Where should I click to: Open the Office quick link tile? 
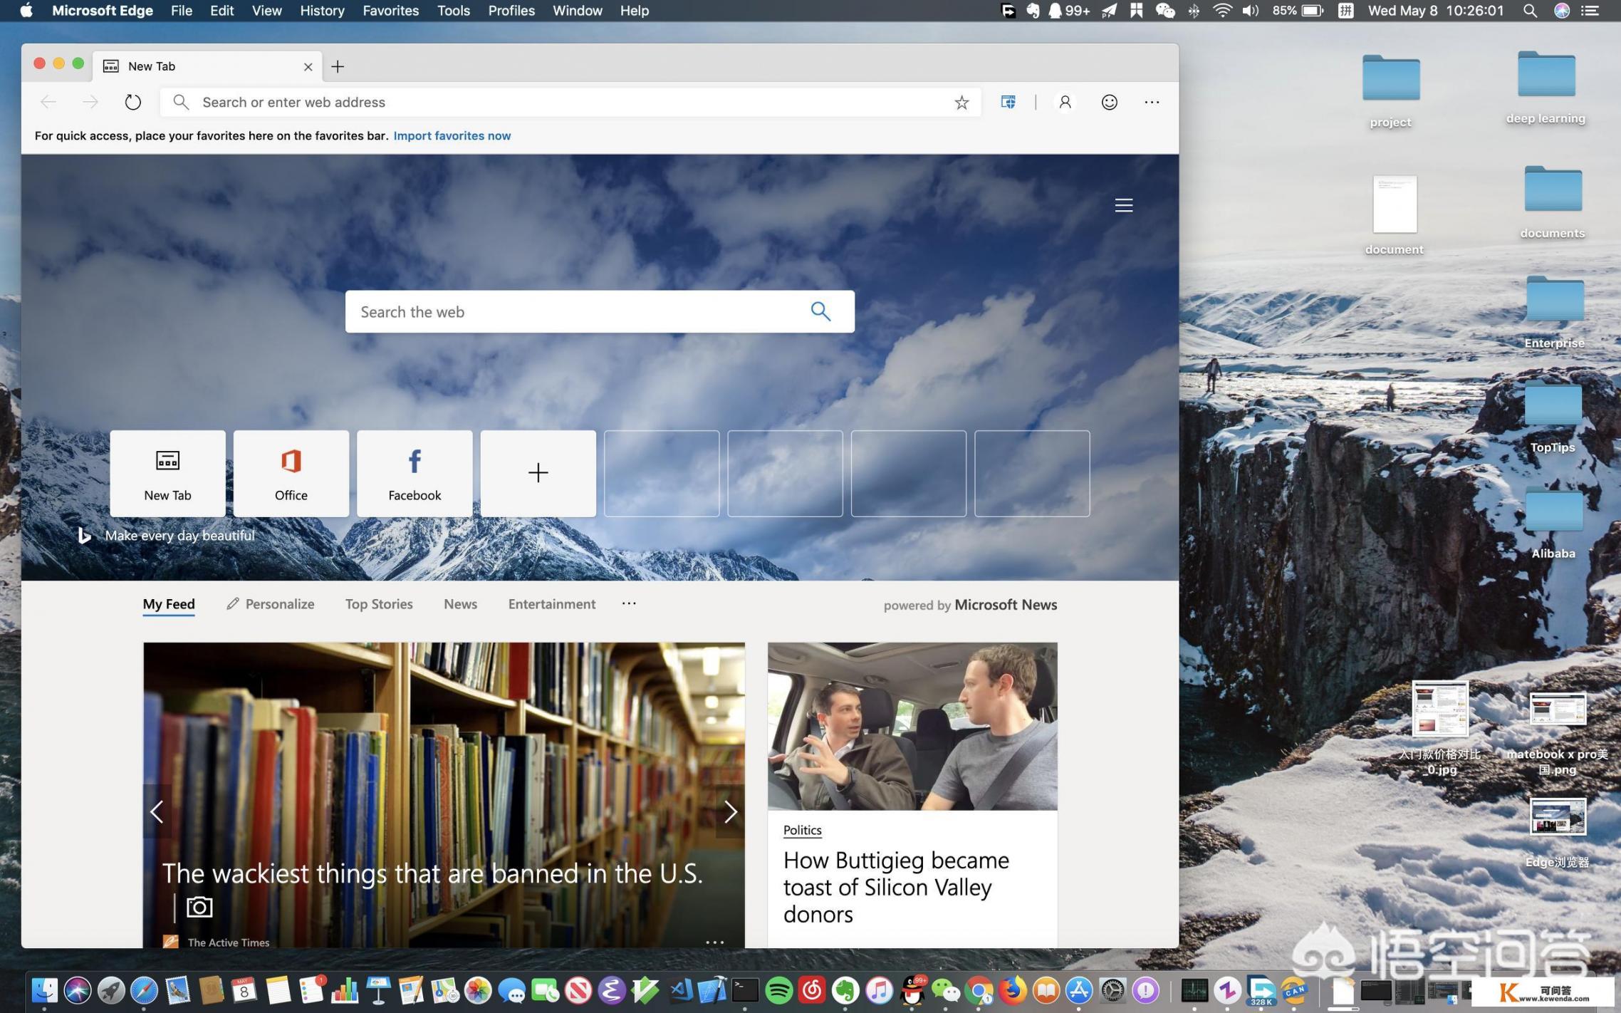pyautogui.click(x=291, y=473)
